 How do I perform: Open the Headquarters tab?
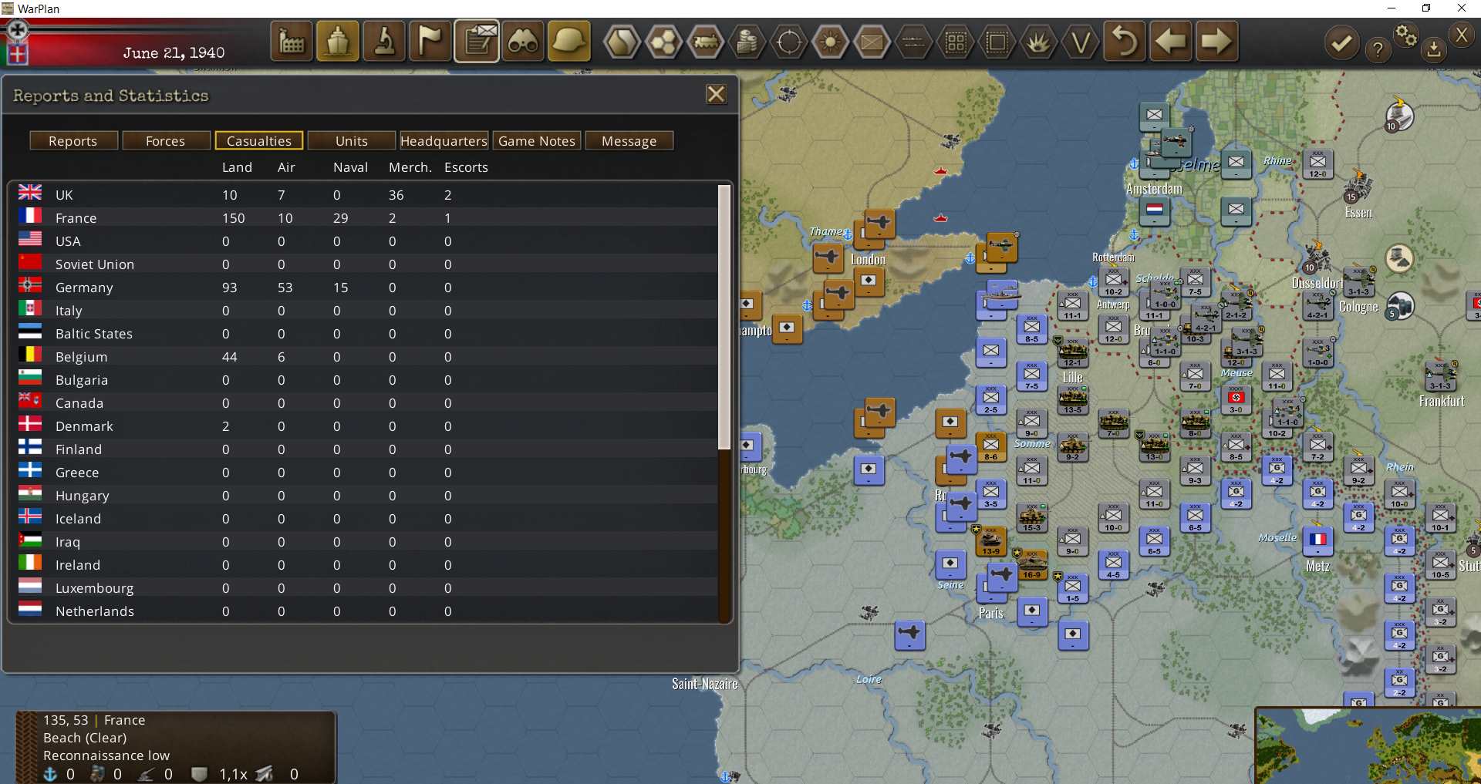(444, 141)
